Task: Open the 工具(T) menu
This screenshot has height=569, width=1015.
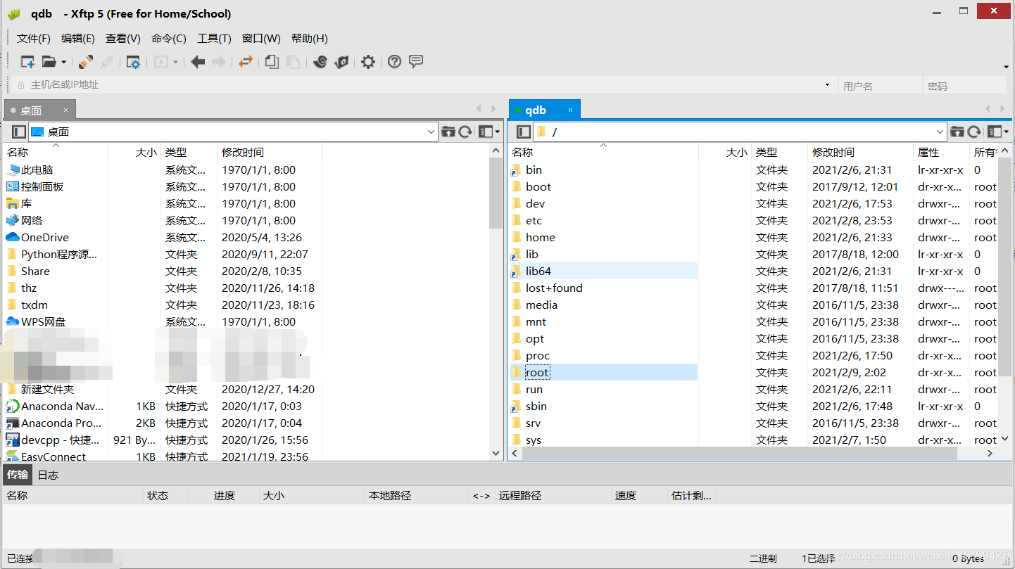Action: (x=214, y=39)
